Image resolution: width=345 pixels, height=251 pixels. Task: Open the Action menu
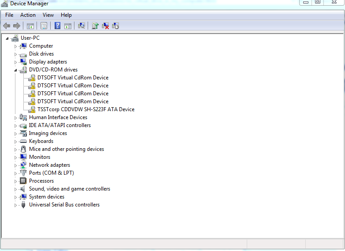pos(28,15)
